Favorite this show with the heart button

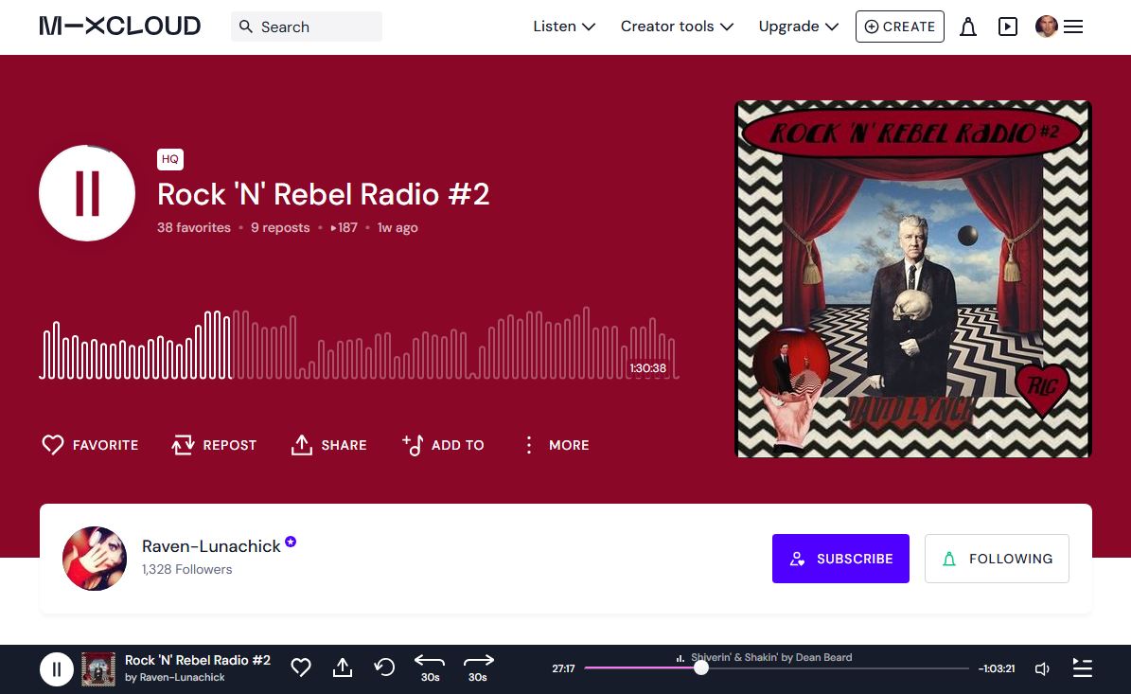coord(90,445)
